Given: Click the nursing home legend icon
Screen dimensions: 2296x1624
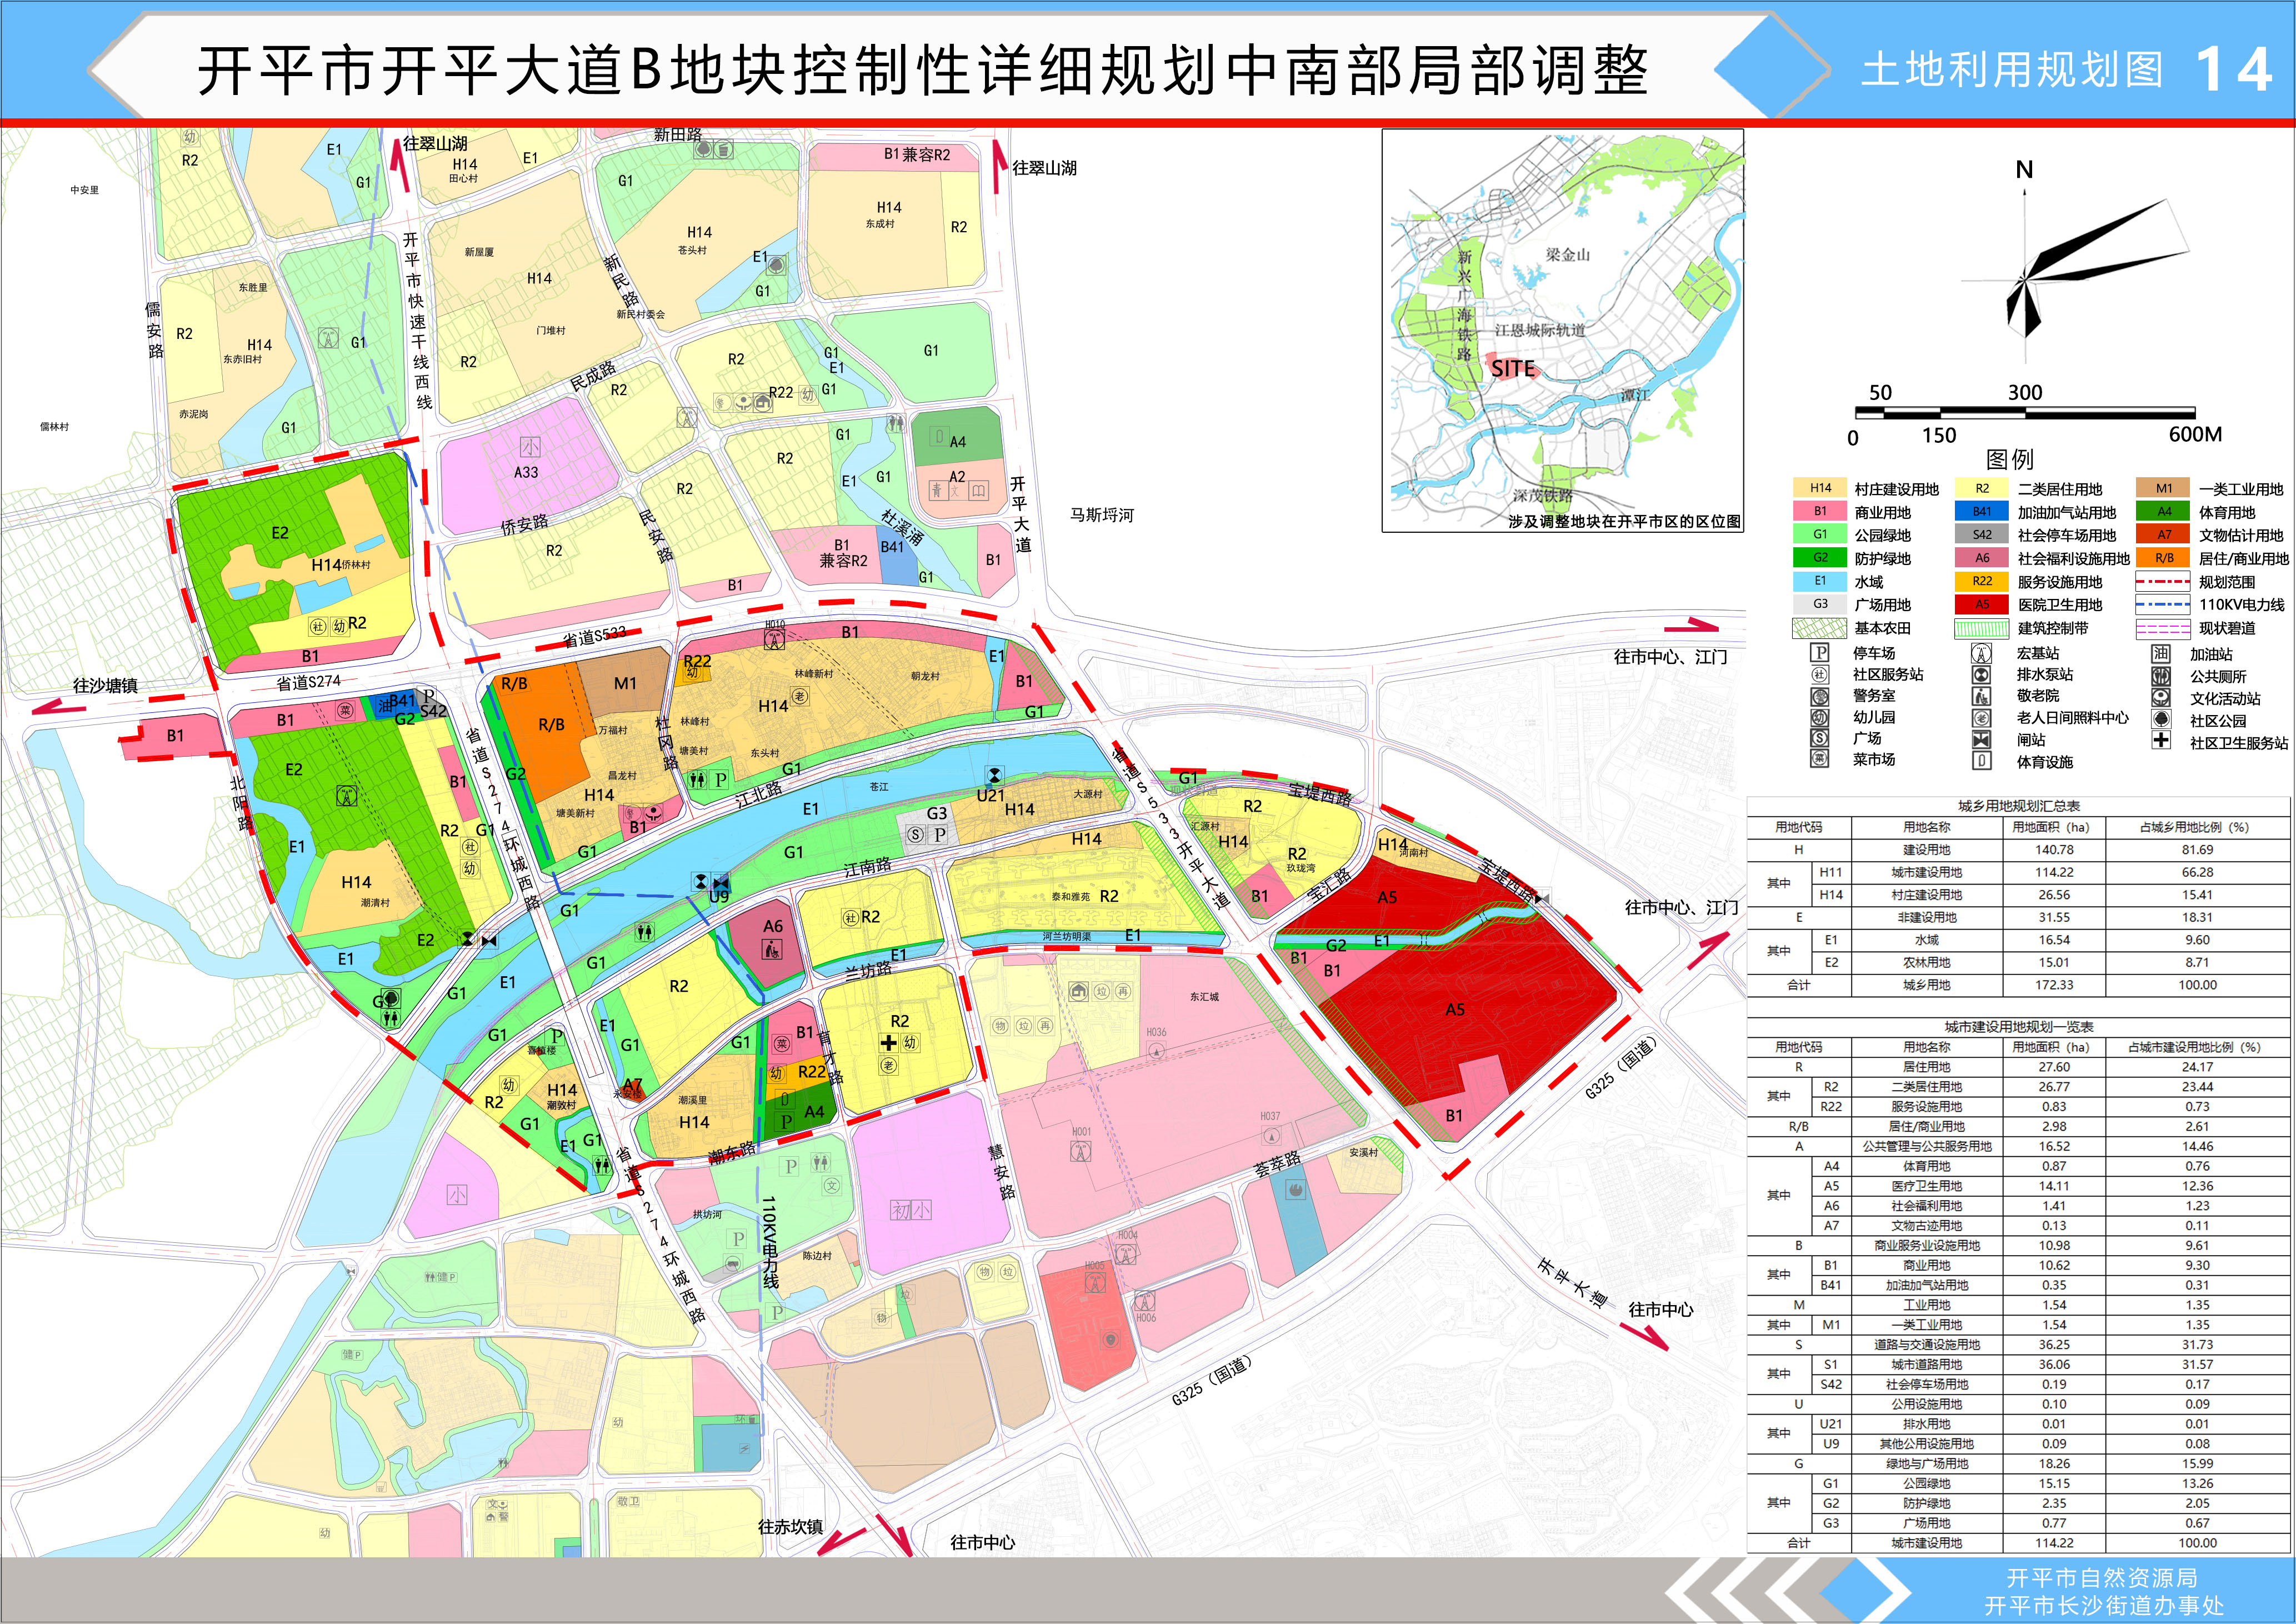Looking at the screenshot, I should 1981,696.
